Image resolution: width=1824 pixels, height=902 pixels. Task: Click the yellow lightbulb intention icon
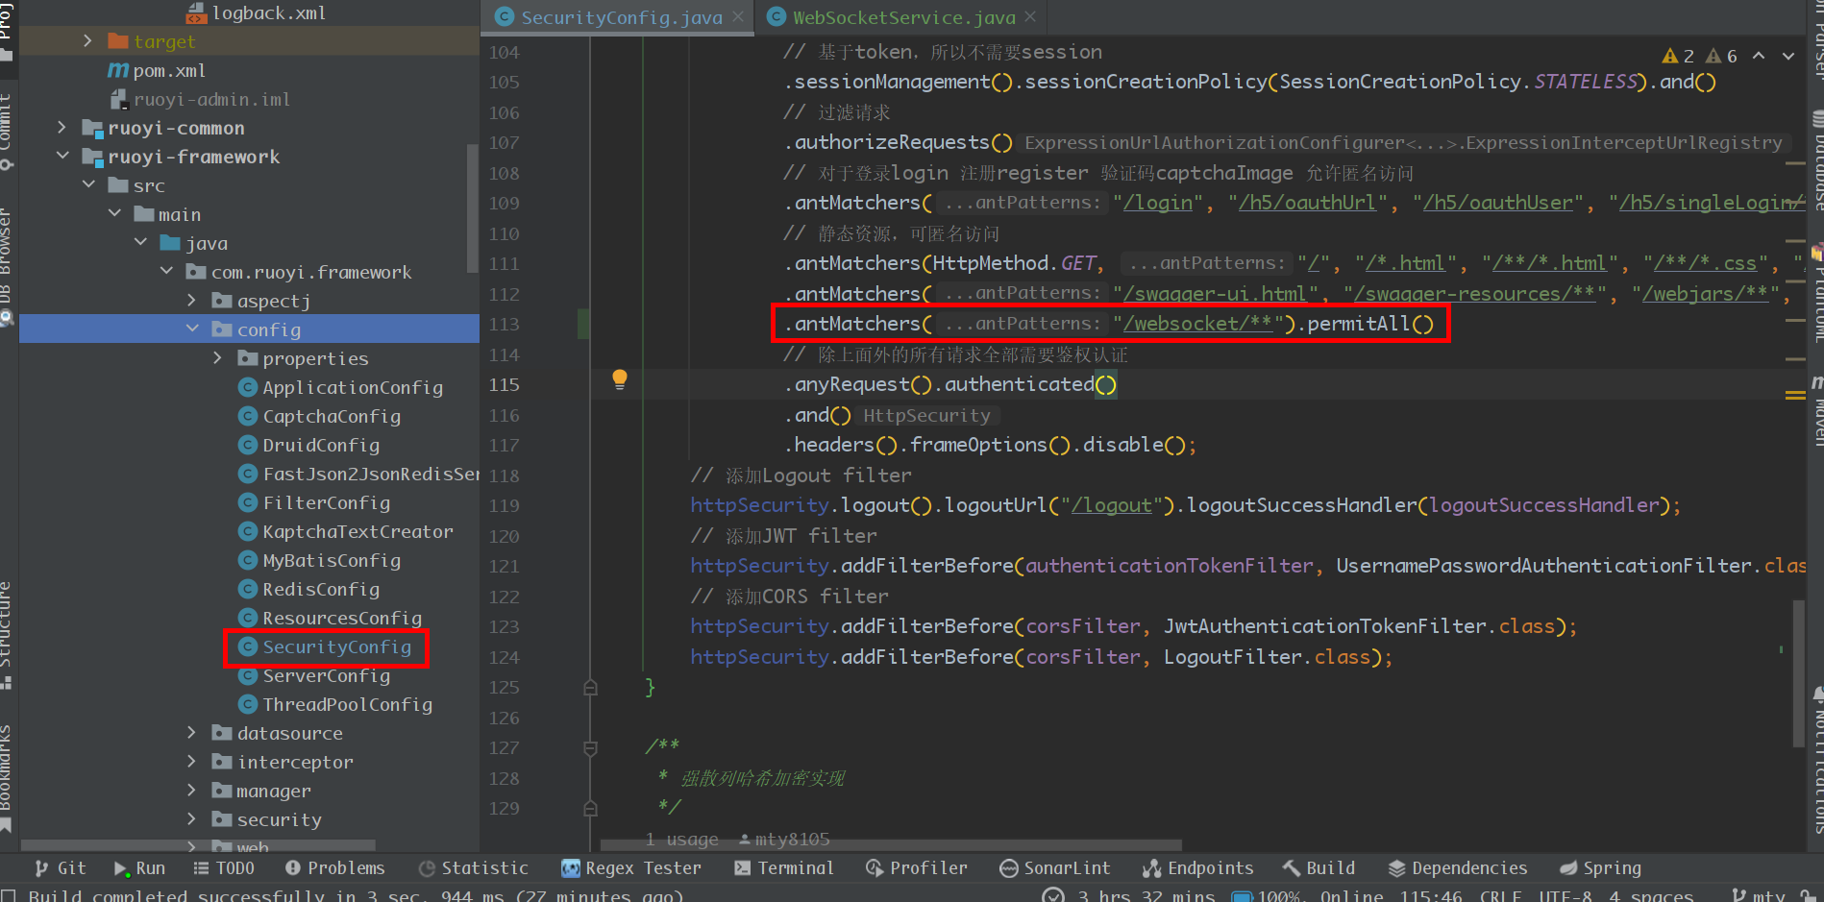point(620,378)
